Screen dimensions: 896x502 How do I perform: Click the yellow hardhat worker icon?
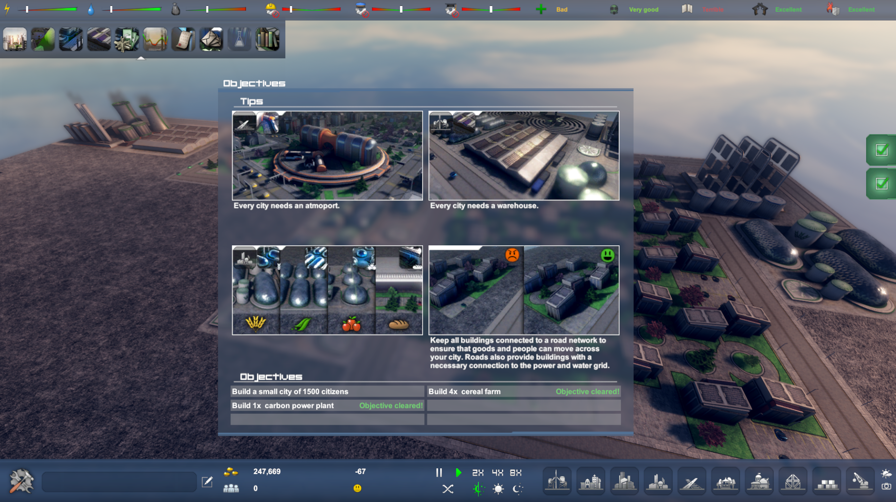pos(272,9)
